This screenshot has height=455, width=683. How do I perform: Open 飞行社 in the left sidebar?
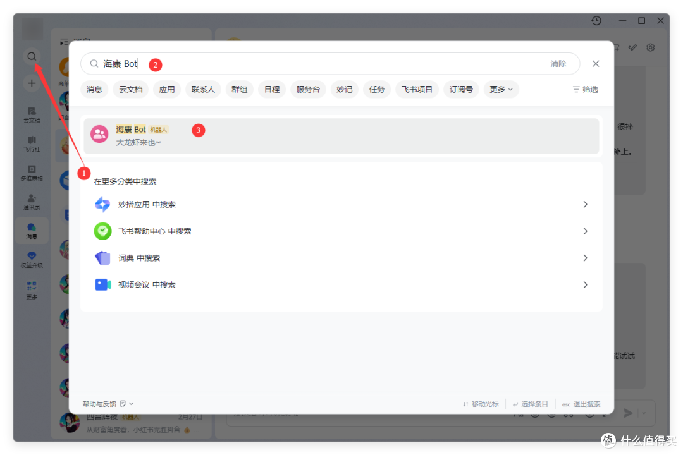32,144
